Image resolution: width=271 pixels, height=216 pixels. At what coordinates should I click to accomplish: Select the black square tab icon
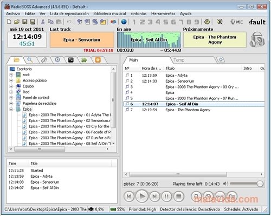(x=71, y=60)
